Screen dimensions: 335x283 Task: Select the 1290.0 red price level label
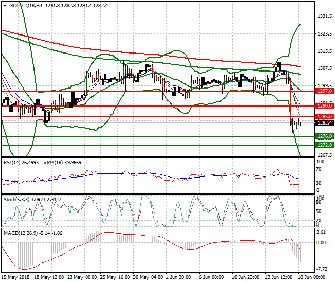(325, 106)
